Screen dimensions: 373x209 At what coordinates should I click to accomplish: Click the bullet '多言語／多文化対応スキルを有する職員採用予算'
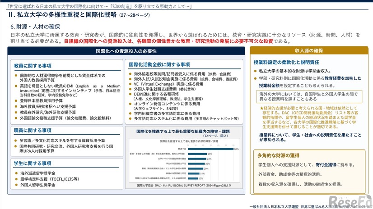[x=62, y=141]
